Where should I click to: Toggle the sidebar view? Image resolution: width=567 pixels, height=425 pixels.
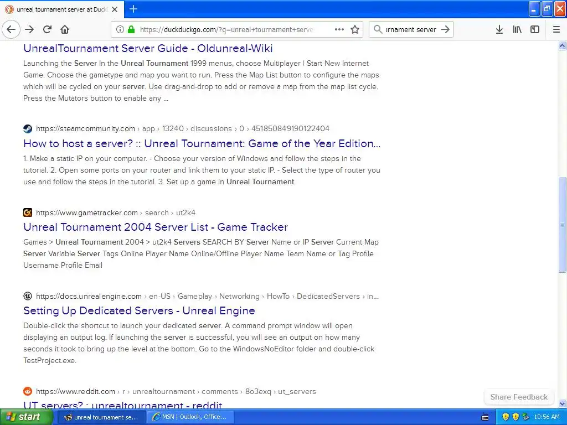pyautogui.click(x=535, y=29)
